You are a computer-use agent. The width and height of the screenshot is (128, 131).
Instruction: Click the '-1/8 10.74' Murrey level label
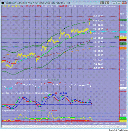(98, 64)
